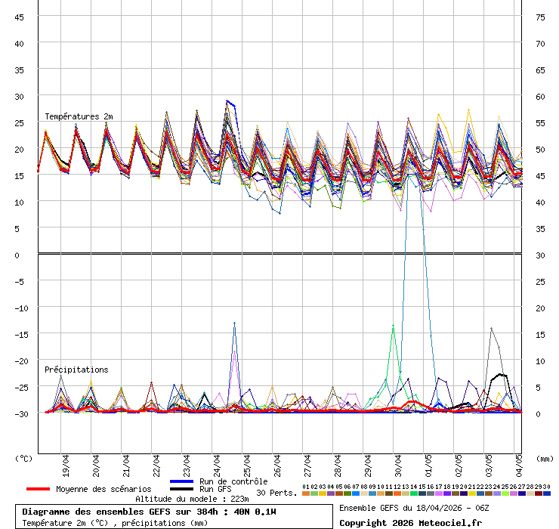This screenshot has width=559, height=529.
Task: Select perturbation 29 dark red legend swatch
Action: coord(539,493)
